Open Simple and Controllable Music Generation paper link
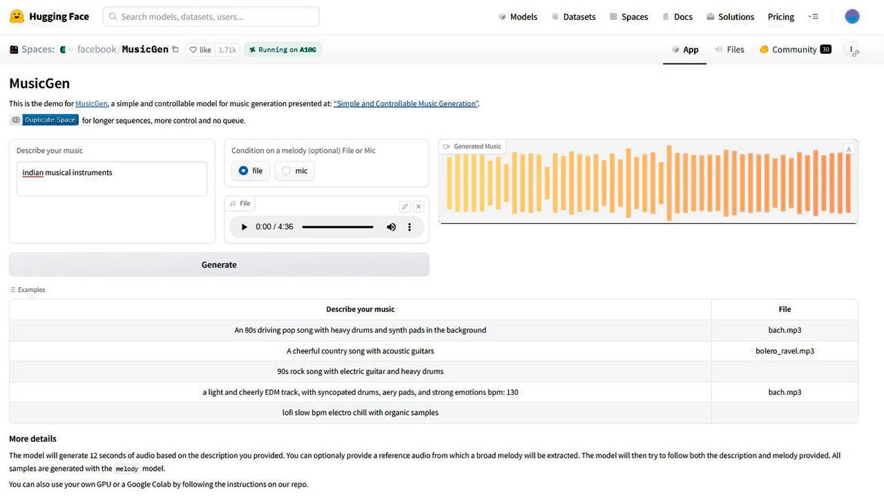884x497 pixels. pos(405,104)
